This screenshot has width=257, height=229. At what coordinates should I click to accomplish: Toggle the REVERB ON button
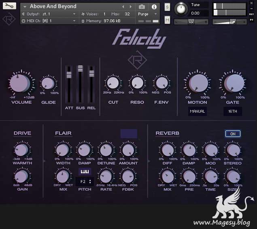233,134
